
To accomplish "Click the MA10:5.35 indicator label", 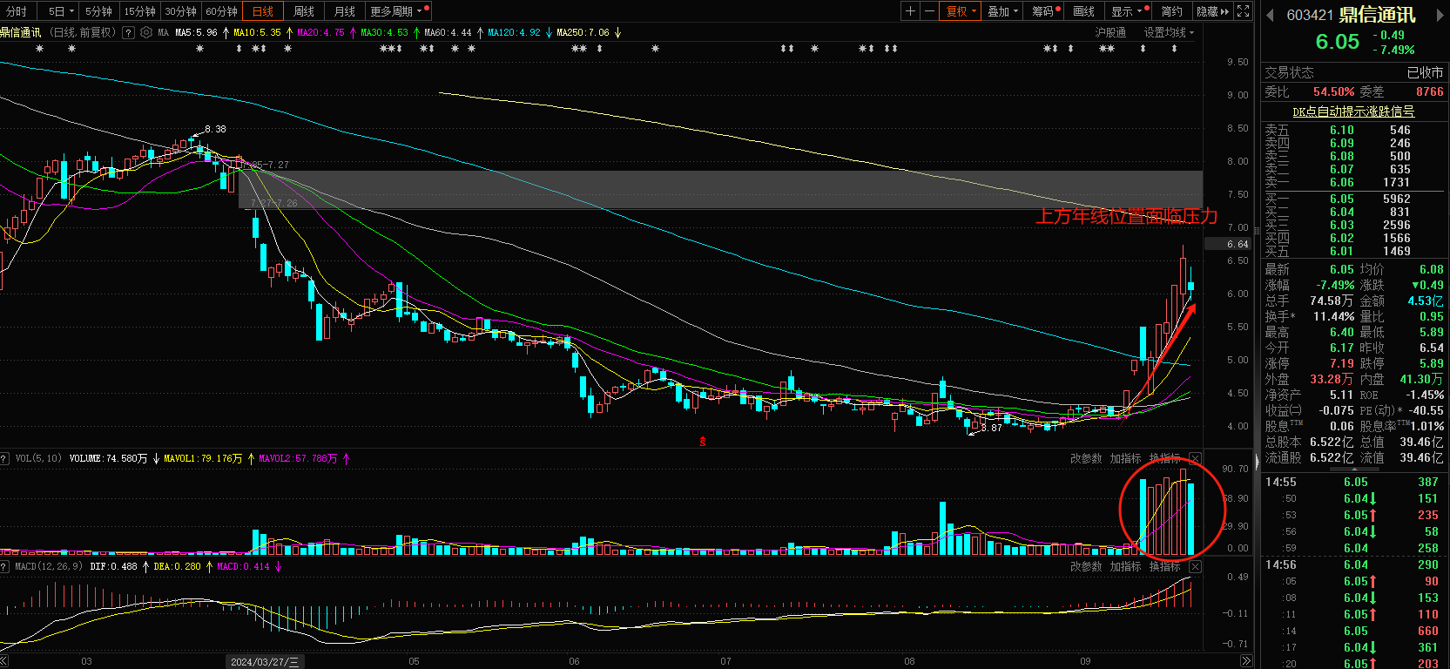I will tap(257, 32).
